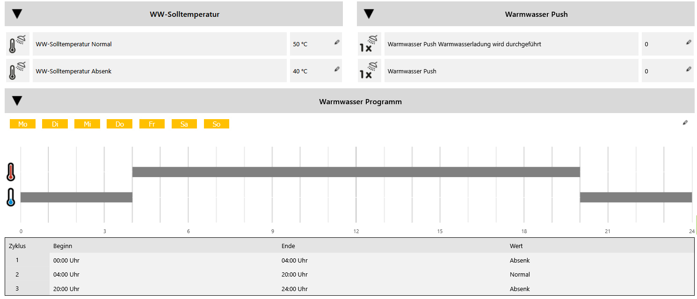Select the Sa day tab
This screenshot has height=299, width=697.
184,124
